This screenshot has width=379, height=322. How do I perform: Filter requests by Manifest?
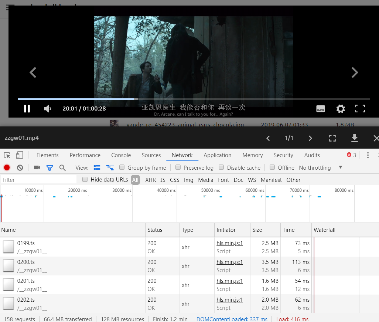pyautogui.click(x=271, y=180)
